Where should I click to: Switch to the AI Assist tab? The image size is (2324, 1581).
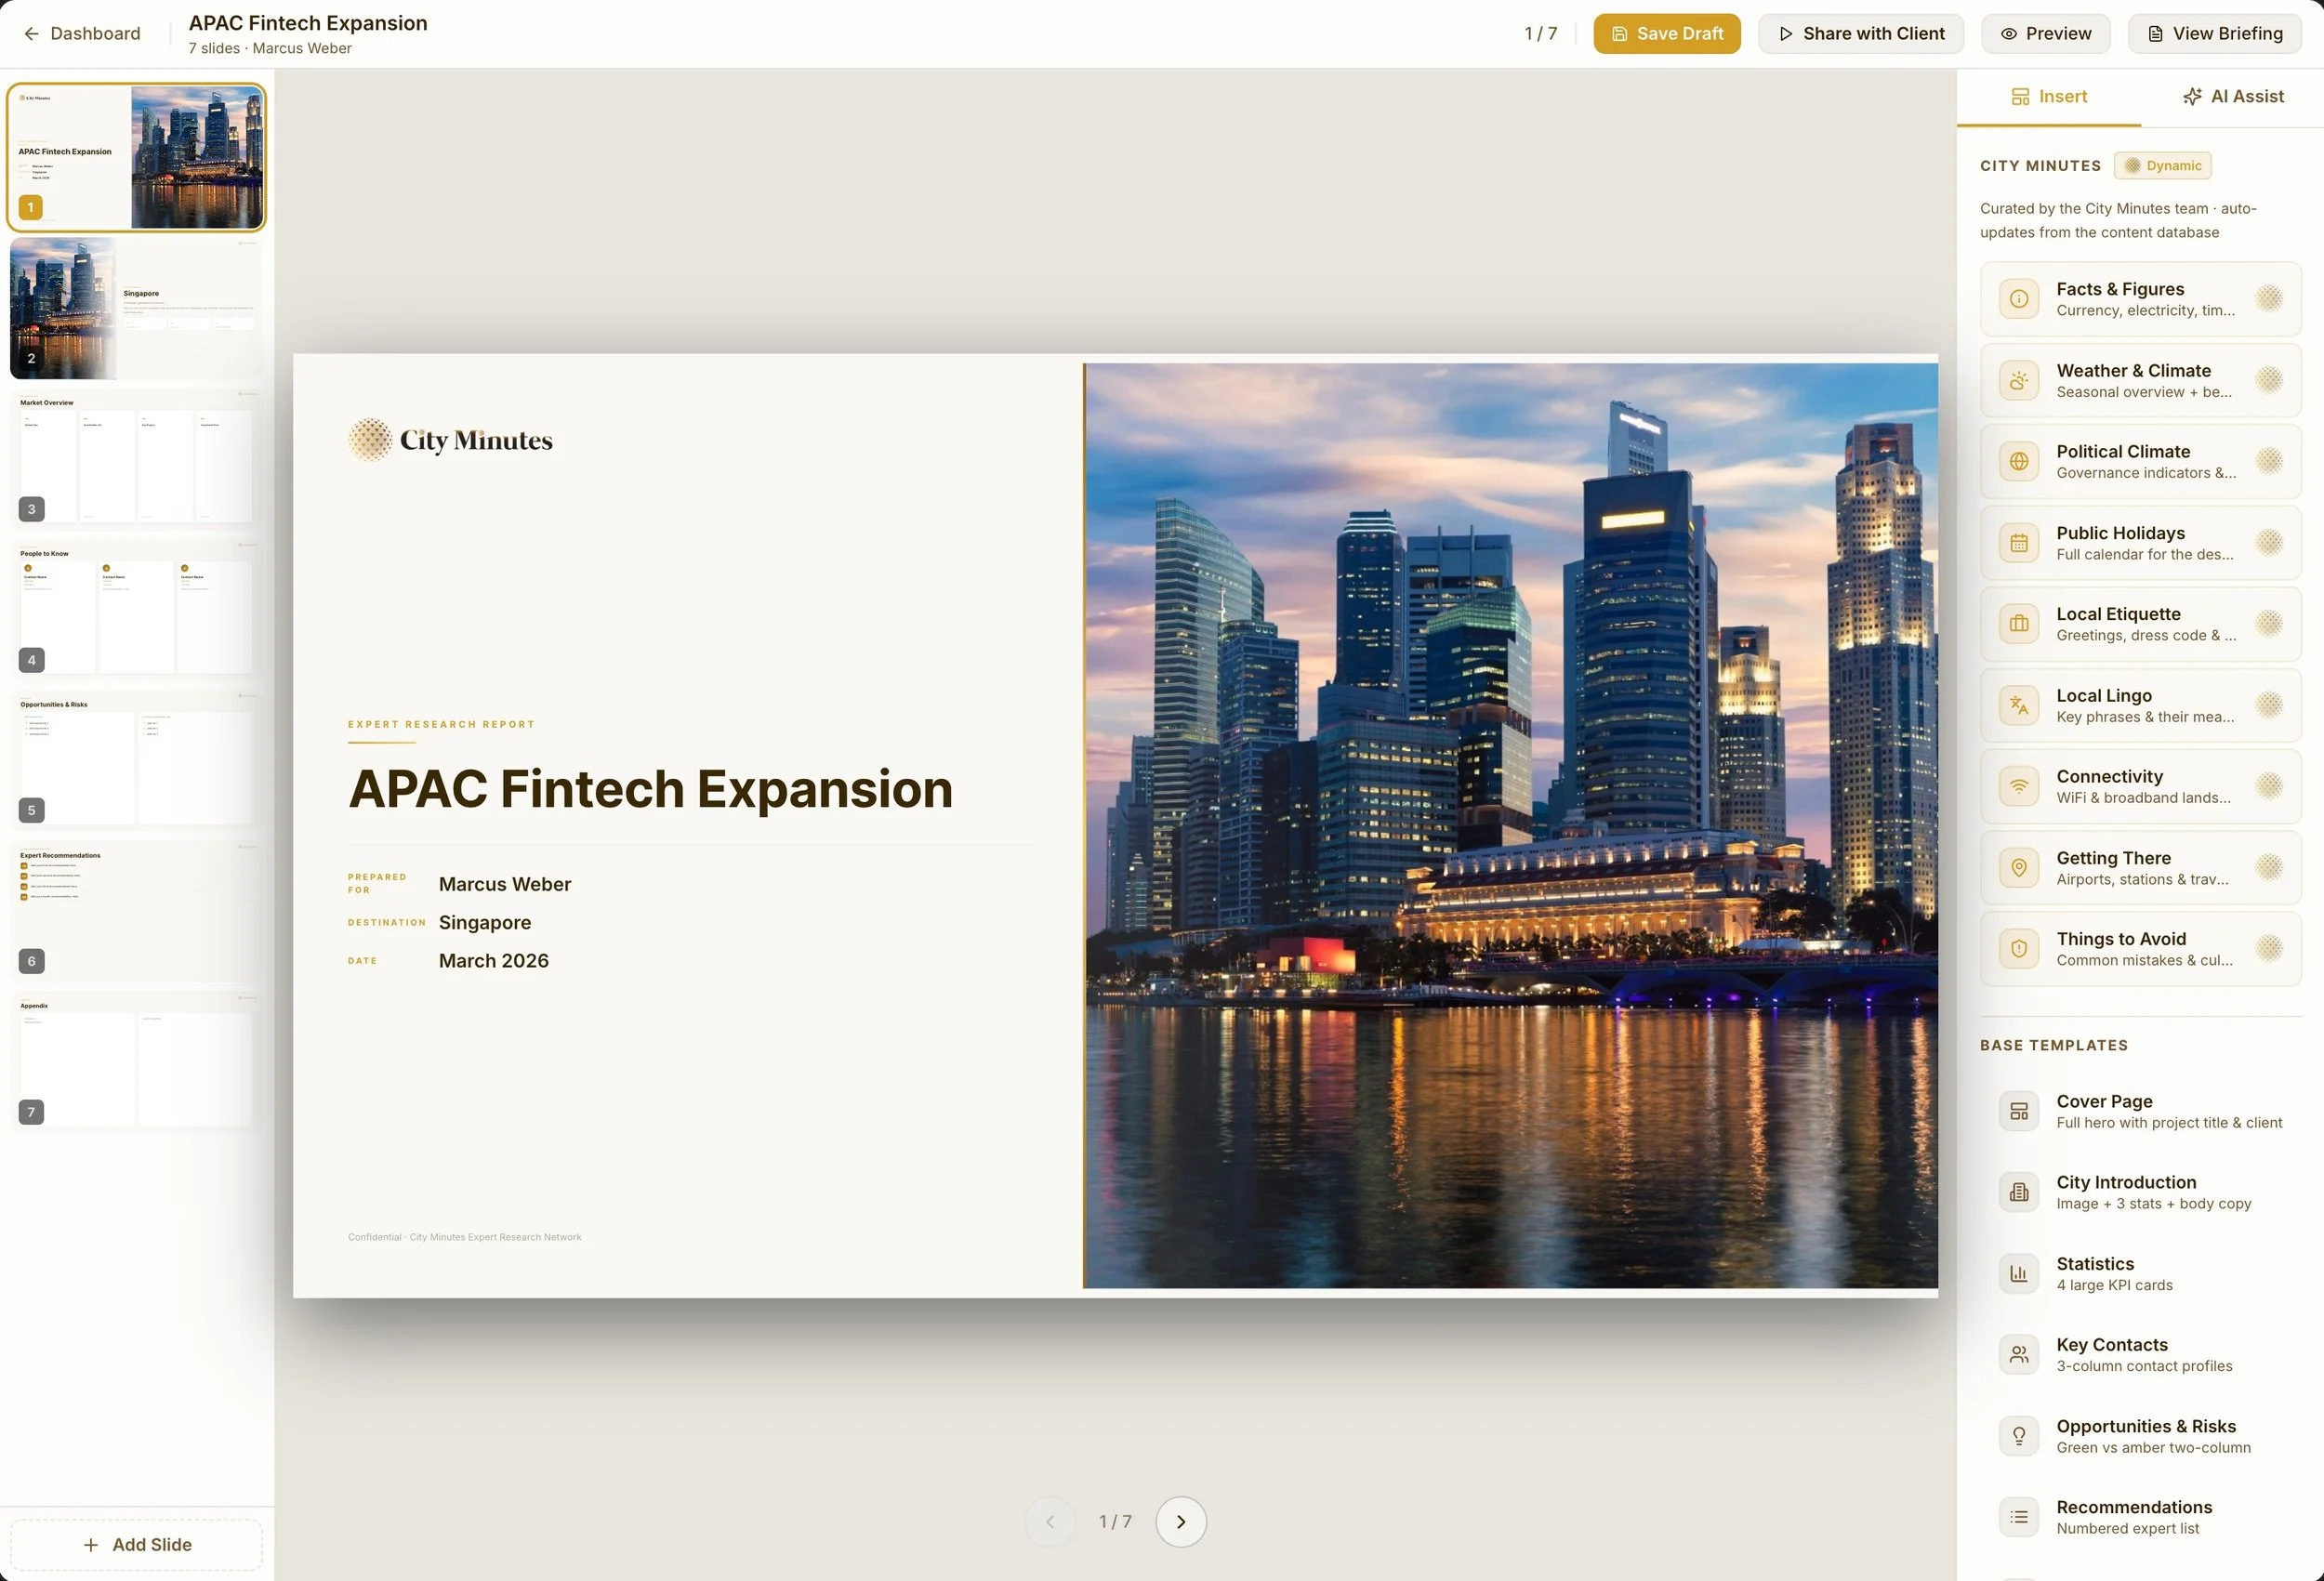point(2232,97)
